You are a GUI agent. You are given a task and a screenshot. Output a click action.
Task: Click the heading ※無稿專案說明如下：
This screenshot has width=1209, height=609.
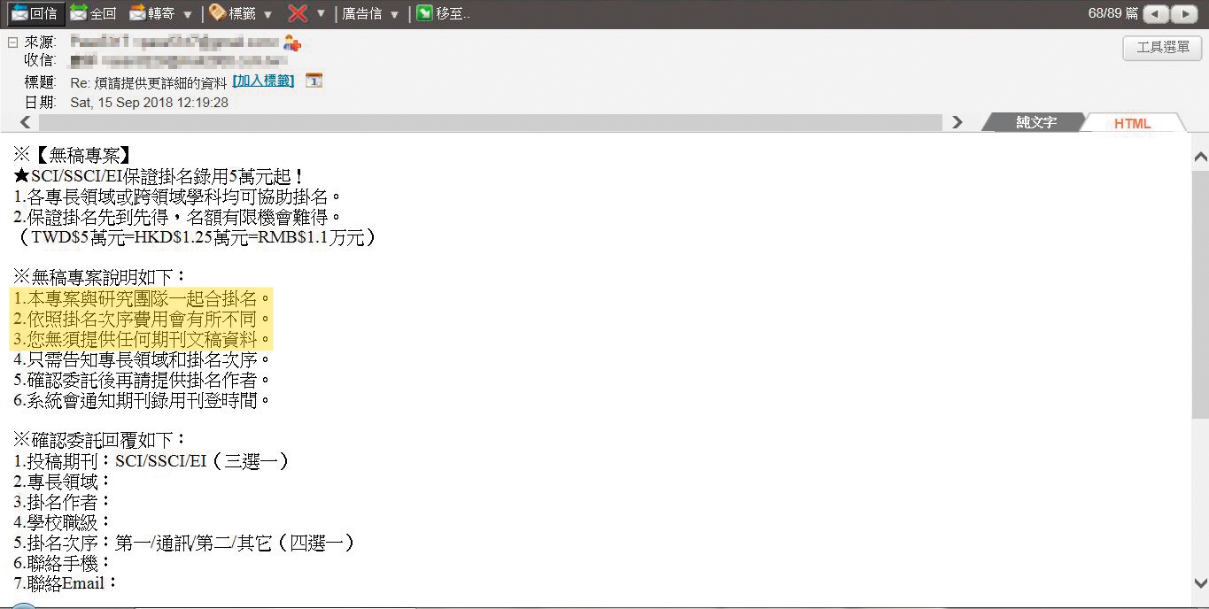(x=100, y=278)
